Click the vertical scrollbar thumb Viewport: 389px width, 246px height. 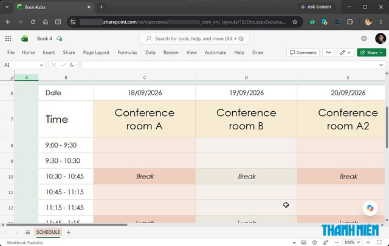387,128
